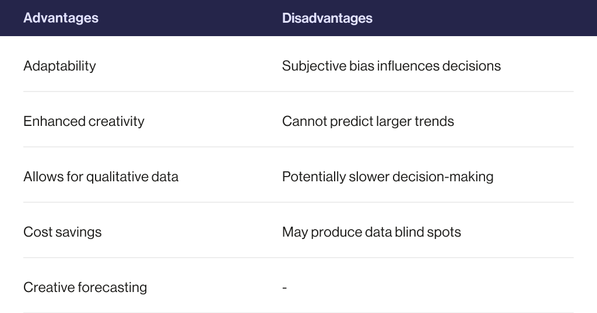
Task: Select the Creative forecasting cell
Action: click(85, 287)
